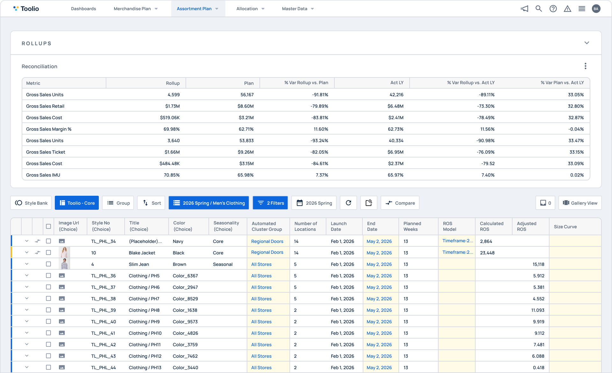
Task: Click the export icon next to refresh
Action: [369, 203]
